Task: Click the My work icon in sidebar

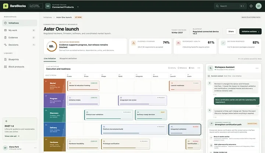Action: point(6,30)
